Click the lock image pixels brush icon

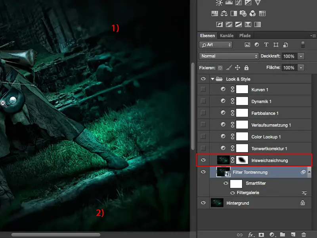pos(229,67)
